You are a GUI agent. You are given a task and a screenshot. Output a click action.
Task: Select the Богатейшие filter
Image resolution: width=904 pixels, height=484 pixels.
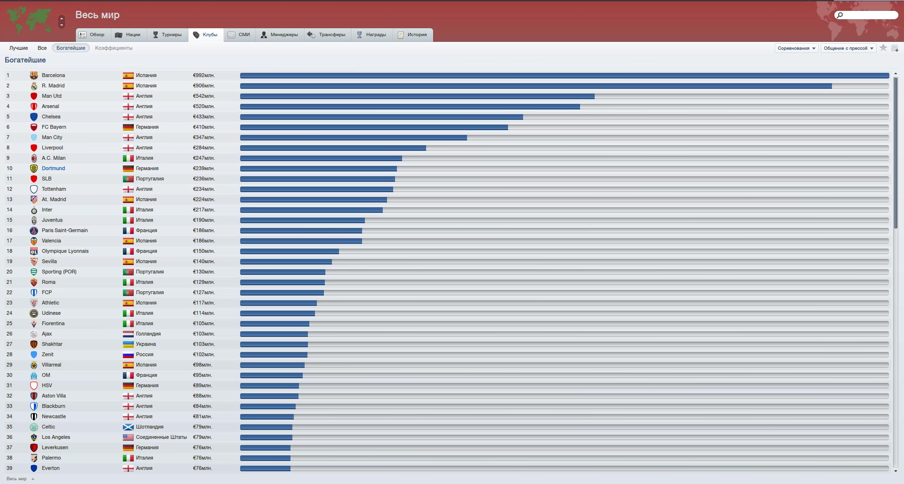click(x=71, y=48)
